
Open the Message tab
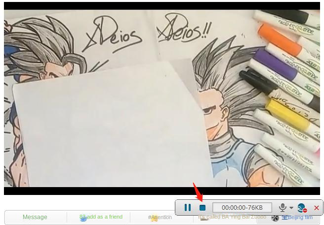pyautogui.click(x=35, y=217)
